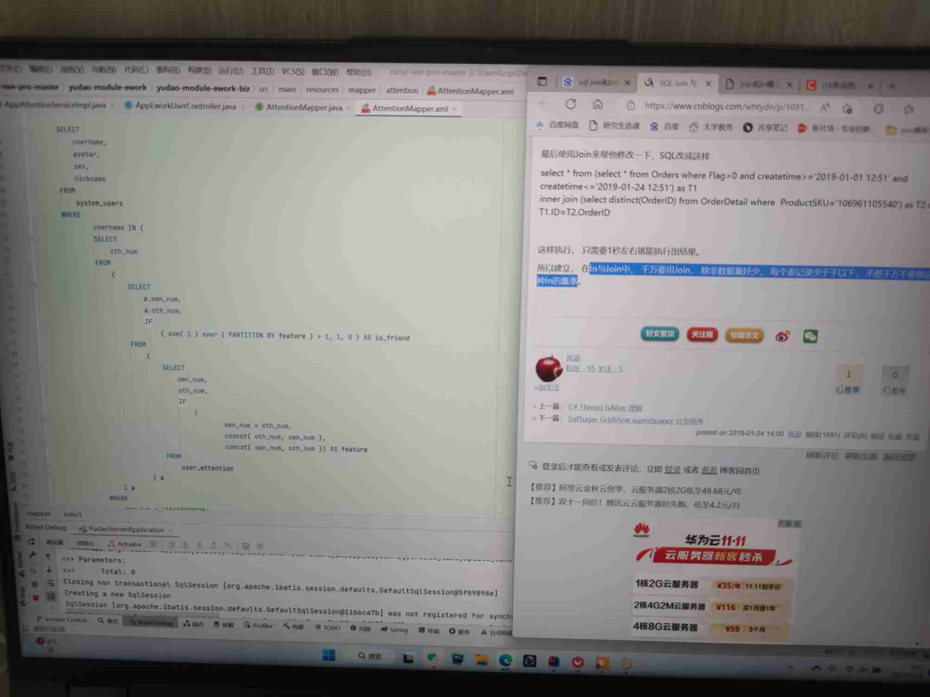Open Edge browser from the taskbar

(505, 660)
